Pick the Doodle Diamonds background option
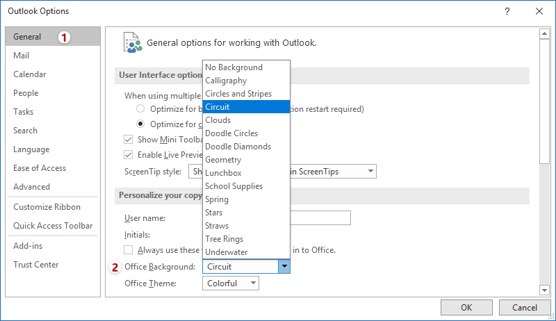This screenshot has height=321, width=556. point(238,147)
